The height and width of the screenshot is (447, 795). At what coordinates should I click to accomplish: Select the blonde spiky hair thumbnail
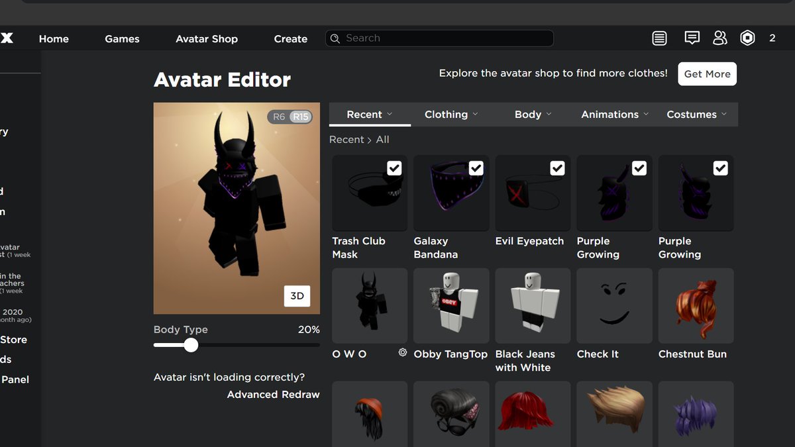[614, 414]
